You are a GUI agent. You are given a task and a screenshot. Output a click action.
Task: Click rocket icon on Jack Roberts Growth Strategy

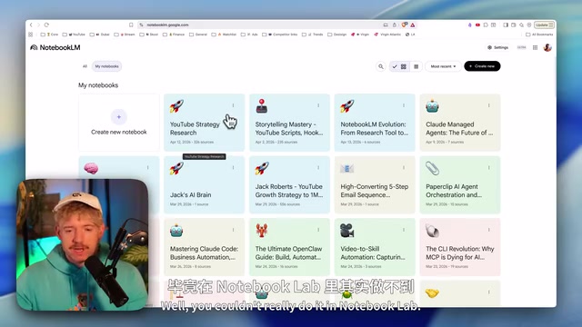(x=262, y=169)
